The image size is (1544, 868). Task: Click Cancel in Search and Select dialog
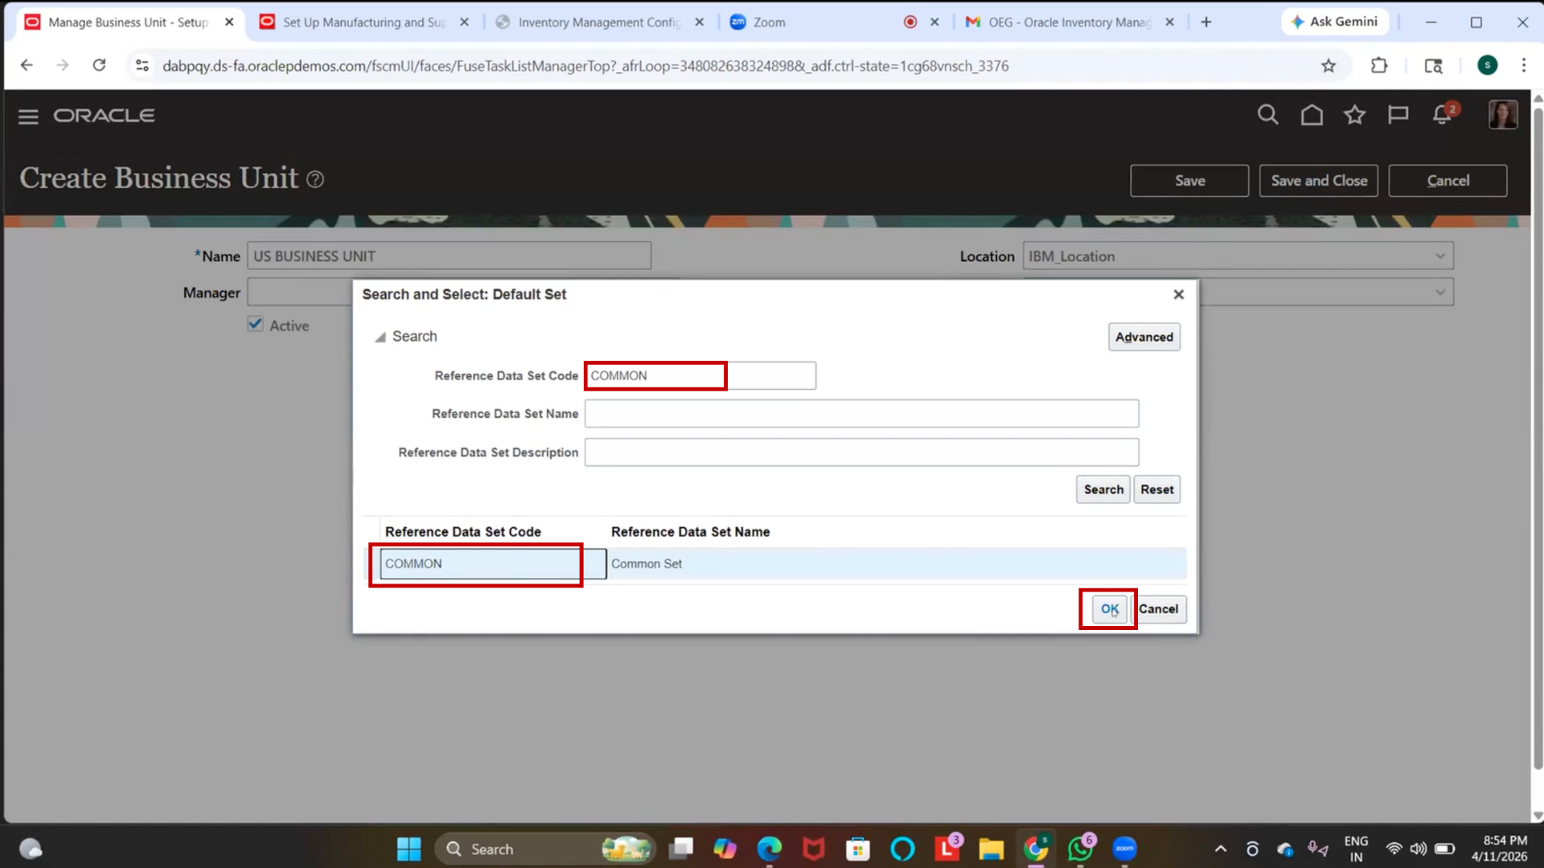[x=1158, y=609]
